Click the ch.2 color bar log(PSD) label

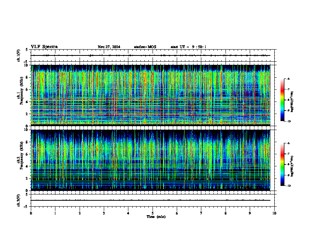coord(292,166)
